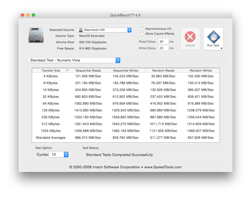Click the red Cancel stop icon
The width and height of the screenshot is (251, 197).
pos(190,37)
